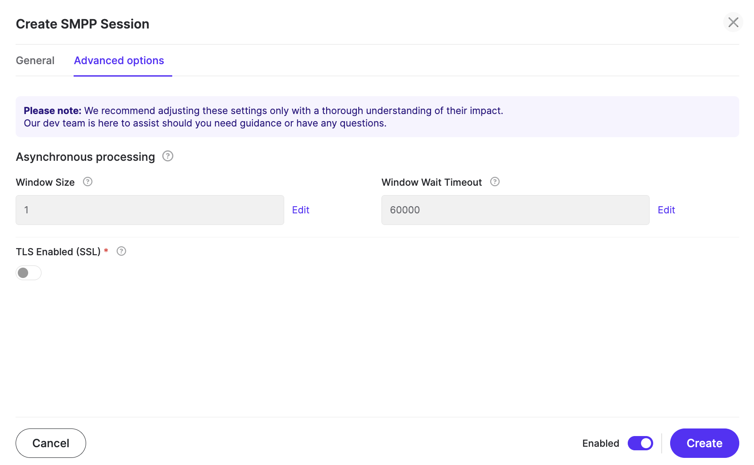Select the field showing 60000

(x=515, y=210)
